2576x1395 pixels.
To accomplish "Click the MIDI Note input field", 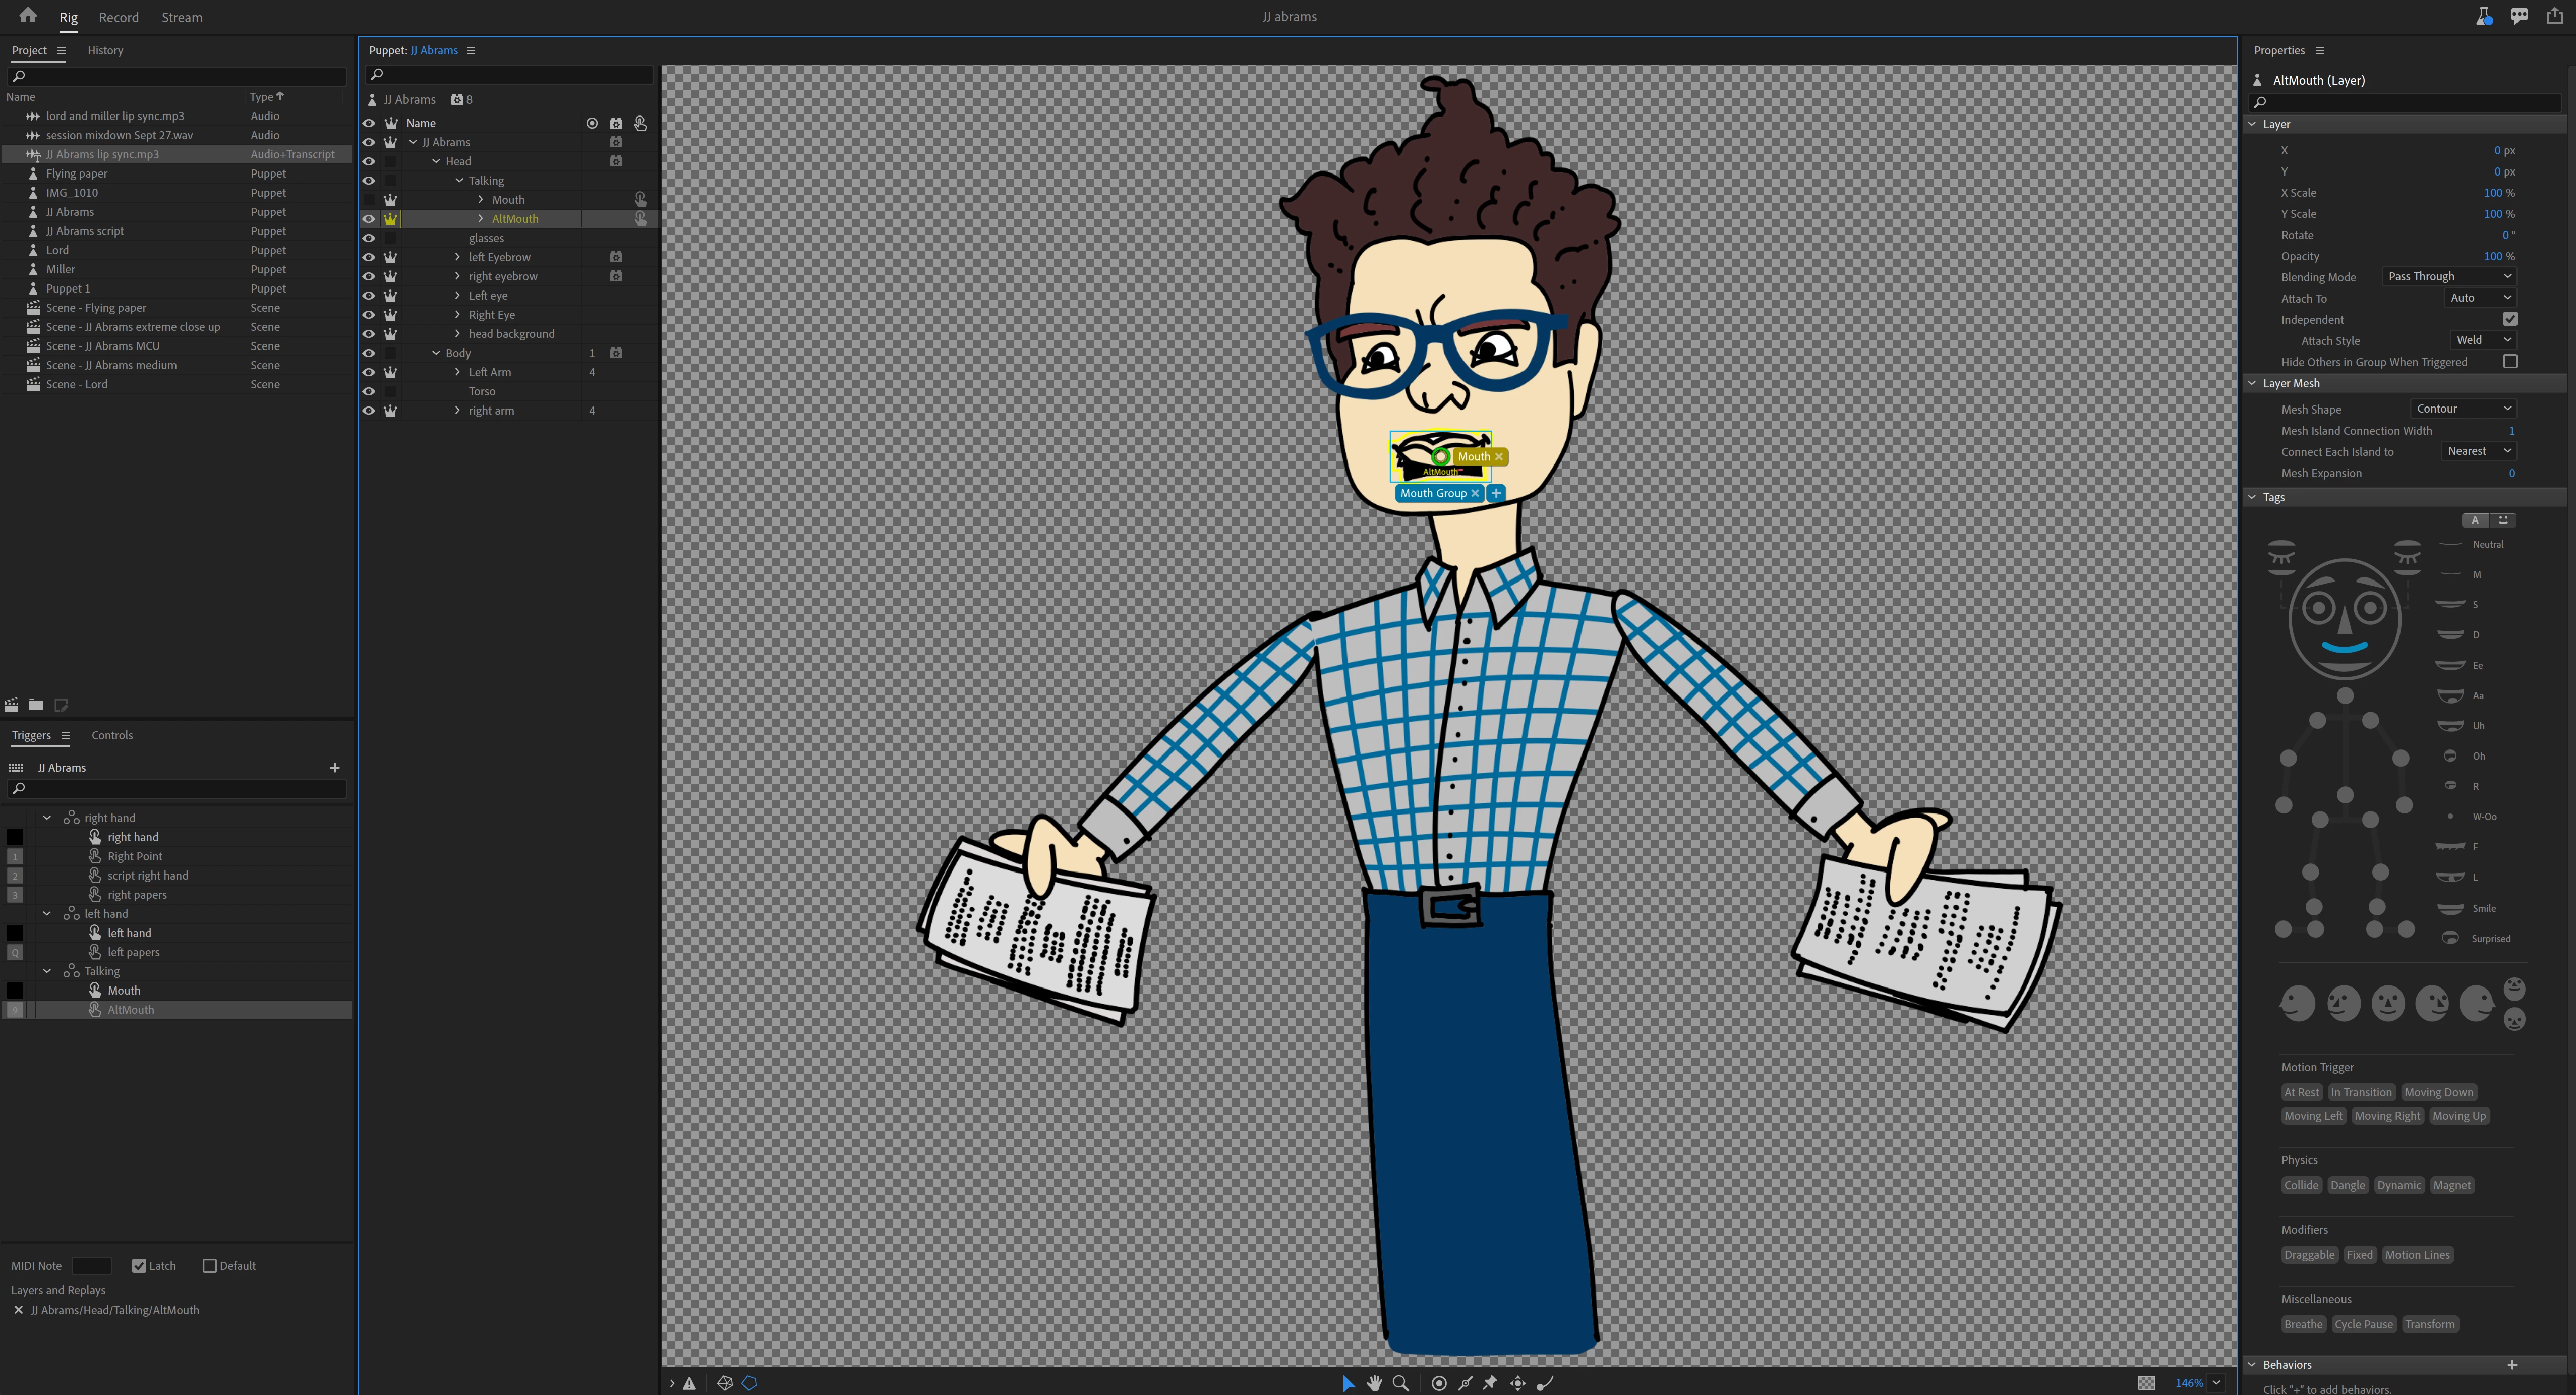I will (x=91, y=1266).
